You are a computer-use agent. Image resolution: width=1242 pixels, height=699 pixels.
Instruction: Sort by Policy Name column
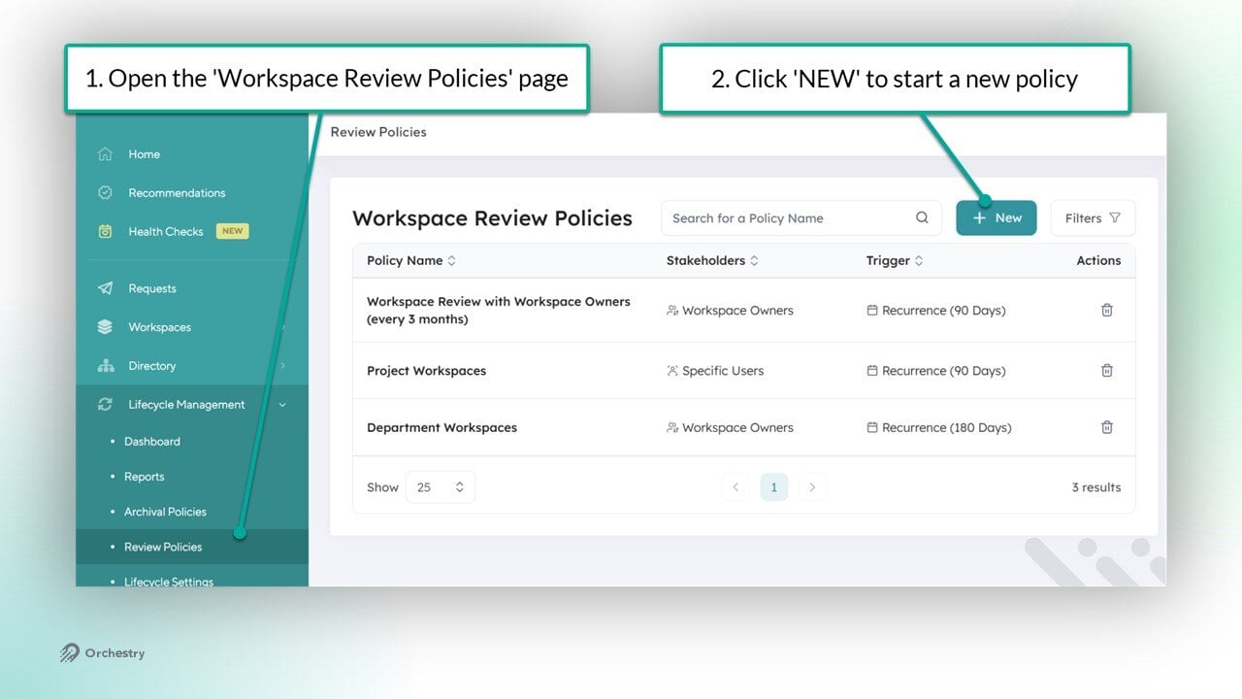[x=451, y=260]
